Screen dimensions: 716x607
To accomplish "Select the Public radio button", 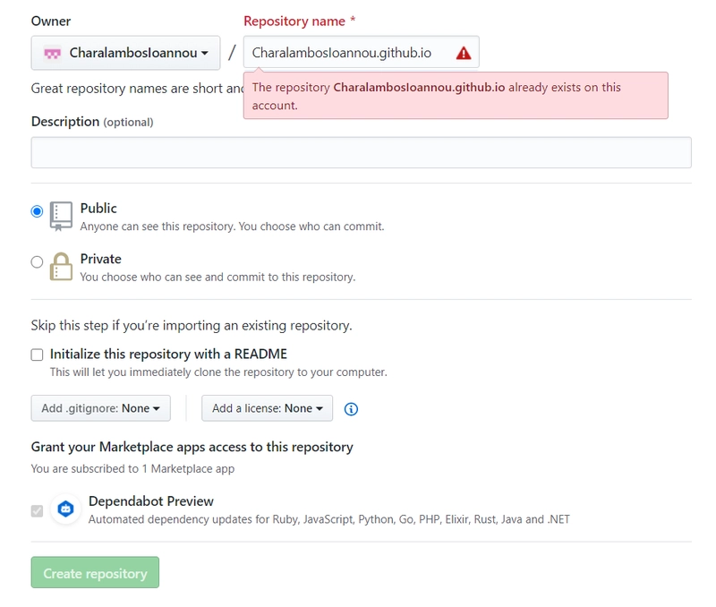I will coord(37,211).
